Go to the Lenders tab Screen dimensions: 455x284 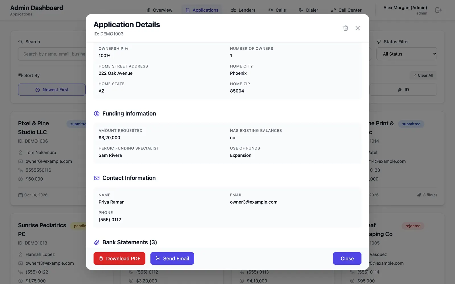click(x=243, y=10)
